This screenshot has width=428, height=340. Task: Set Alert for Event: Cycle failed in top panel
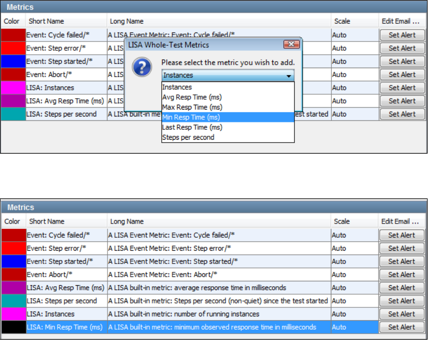[402, 35]
